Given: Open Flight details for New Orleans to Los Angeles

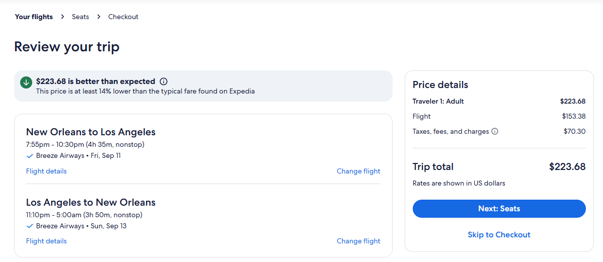Looking at the screenshot, I should click(46, 171).
